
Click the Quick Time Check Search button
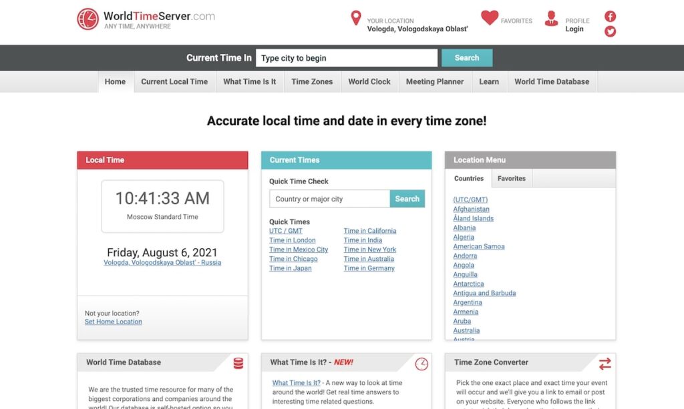point(407,199)
